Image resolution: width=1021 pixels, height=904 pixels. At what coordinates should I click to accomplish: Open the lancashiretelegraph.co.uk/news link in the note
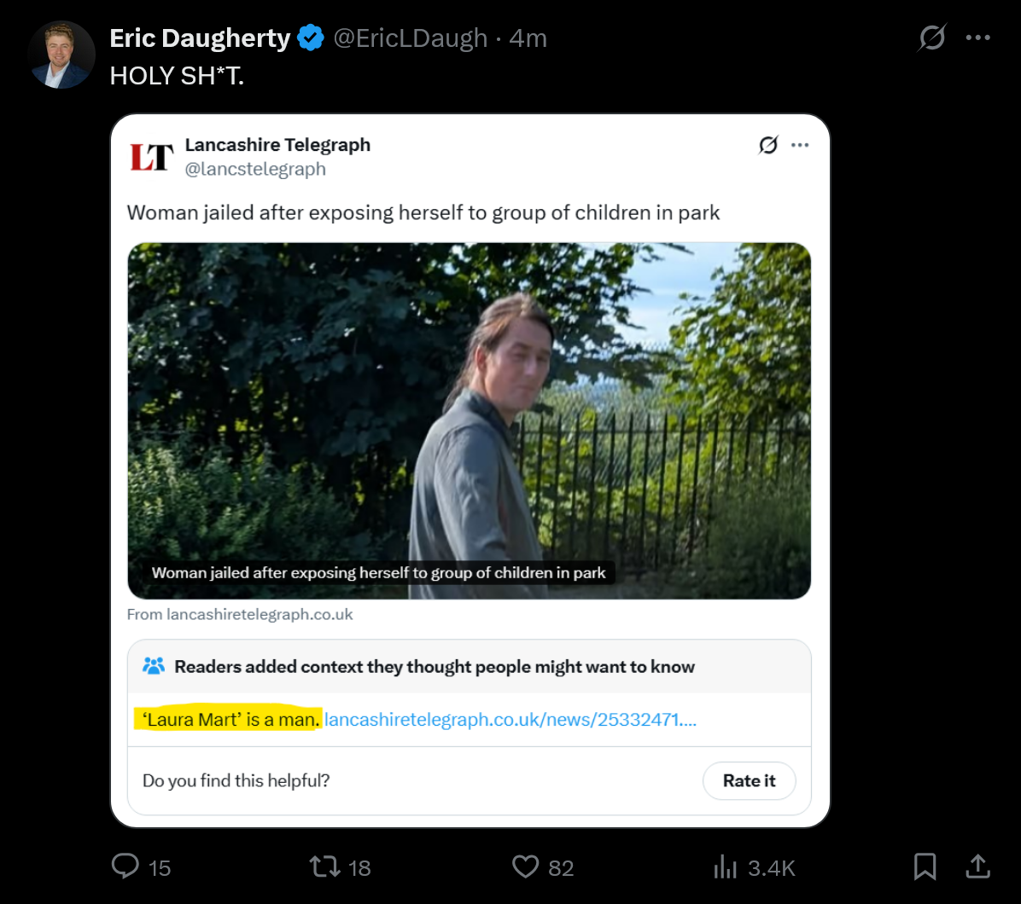(x=510, y=719)
